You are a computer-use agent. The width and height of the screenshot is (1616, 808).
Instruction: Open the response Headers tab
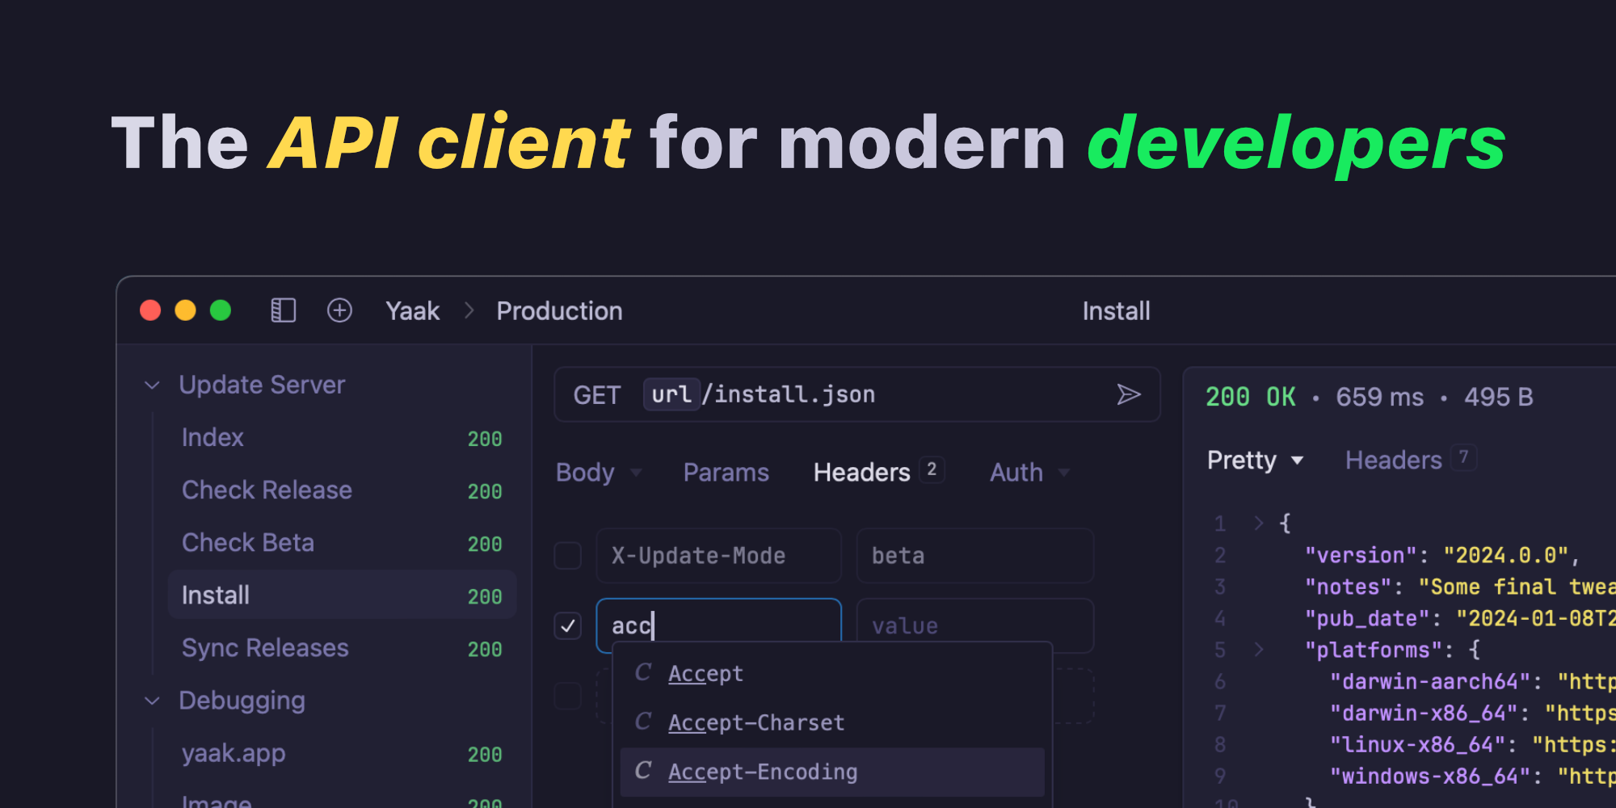1393,460
